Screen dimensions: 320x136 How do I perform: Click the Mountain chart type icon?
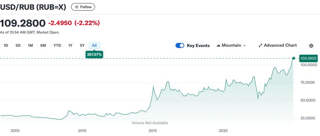pyautogui.click(x=219, y=45)
